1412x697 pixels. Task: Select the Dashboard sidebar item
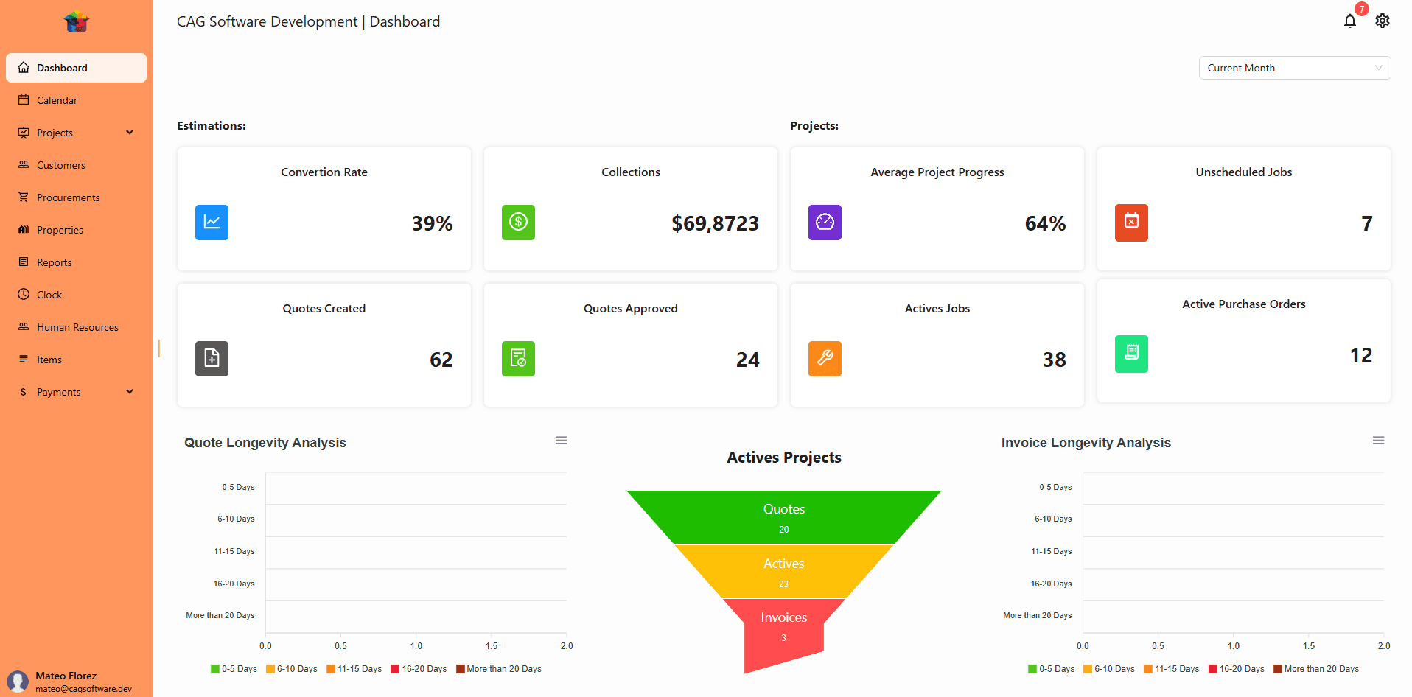pyautogui.click(x=62, y=67)
